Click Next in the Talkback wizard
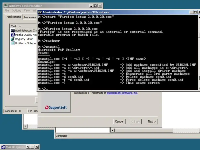 152,121
